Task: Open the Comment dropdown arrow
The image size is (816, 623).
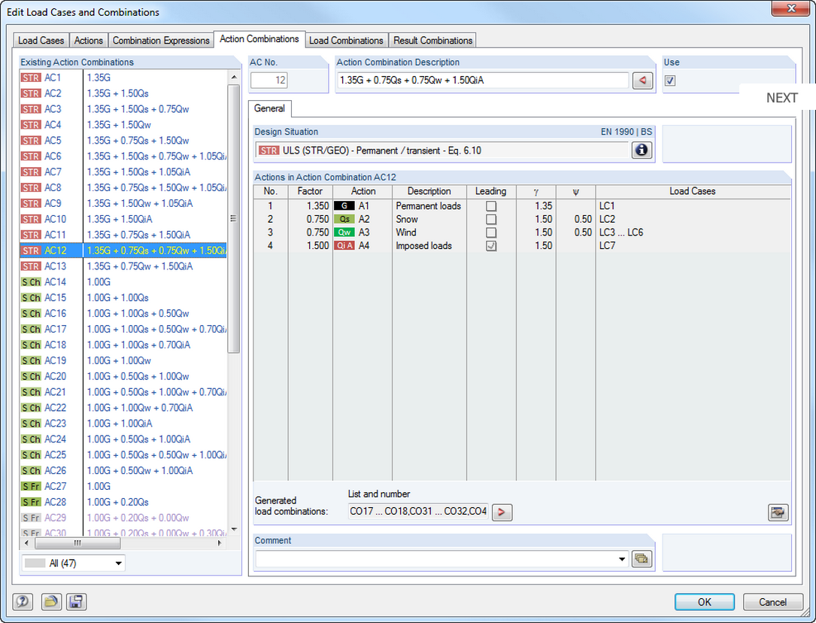Action: pos(622,559)
